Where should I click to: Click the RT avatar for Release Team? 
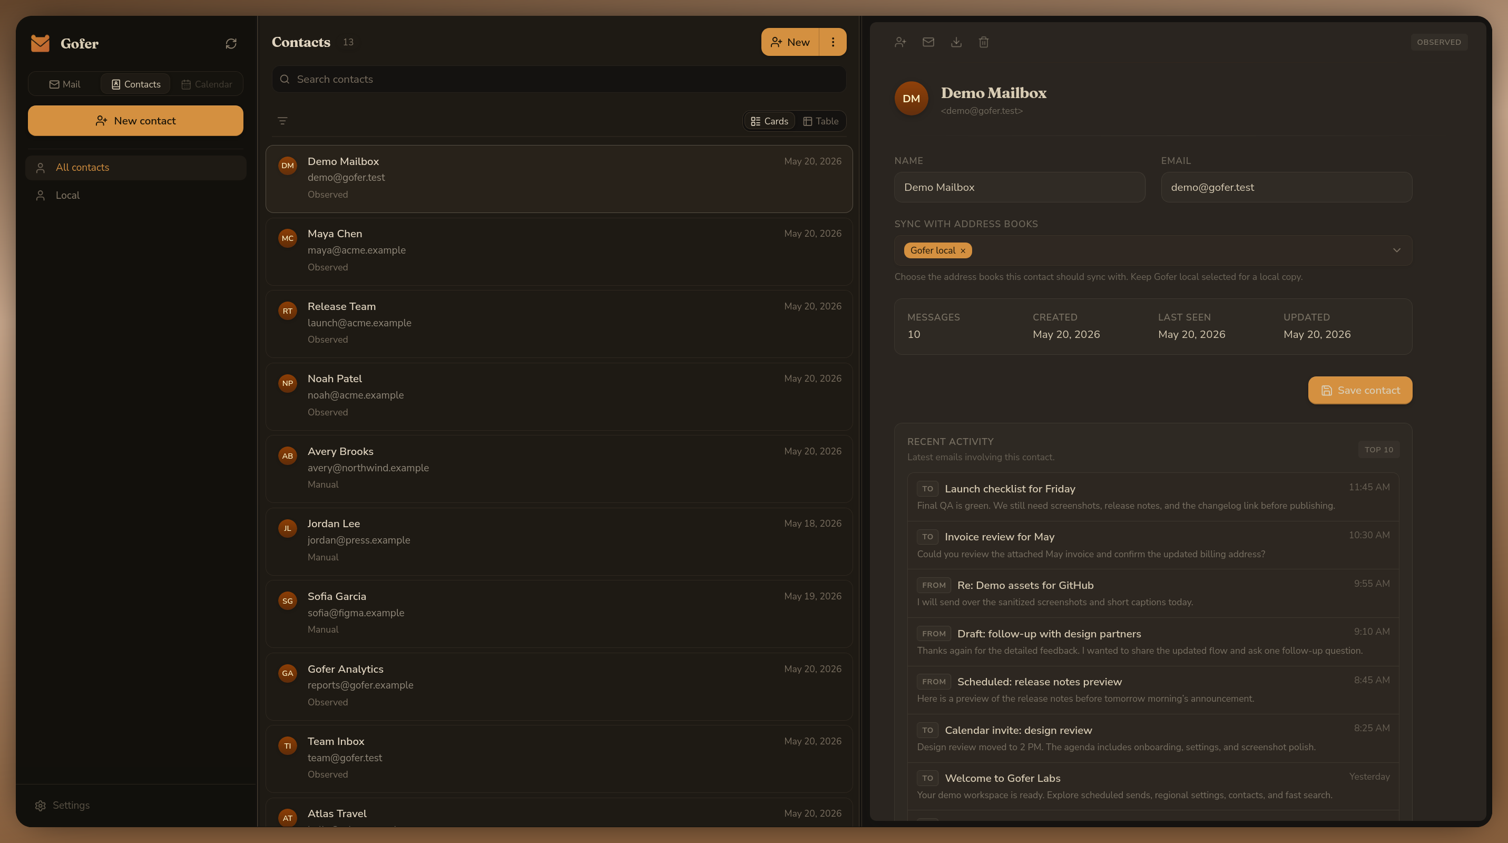click(288, 311)
